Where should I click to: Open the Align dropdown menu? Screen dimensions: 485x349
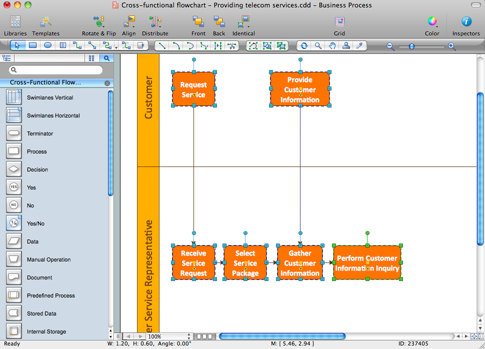point(128,25)
